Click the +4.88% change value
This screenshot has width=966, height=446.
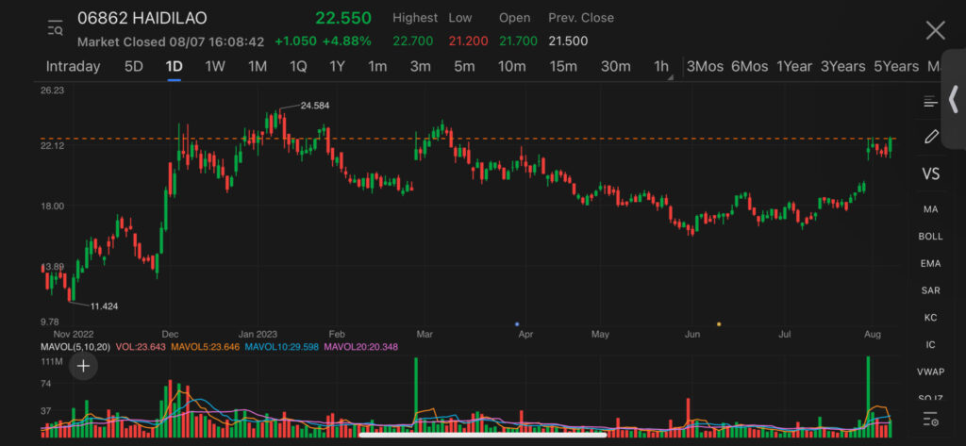pos(347,41)
